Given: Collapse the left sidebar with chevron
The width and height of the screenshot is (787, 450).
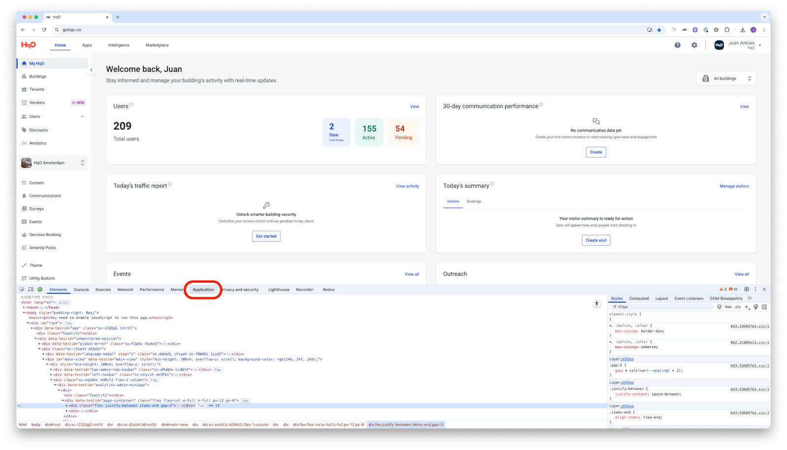Looking at the screenshot, I should tap(91, 70).
